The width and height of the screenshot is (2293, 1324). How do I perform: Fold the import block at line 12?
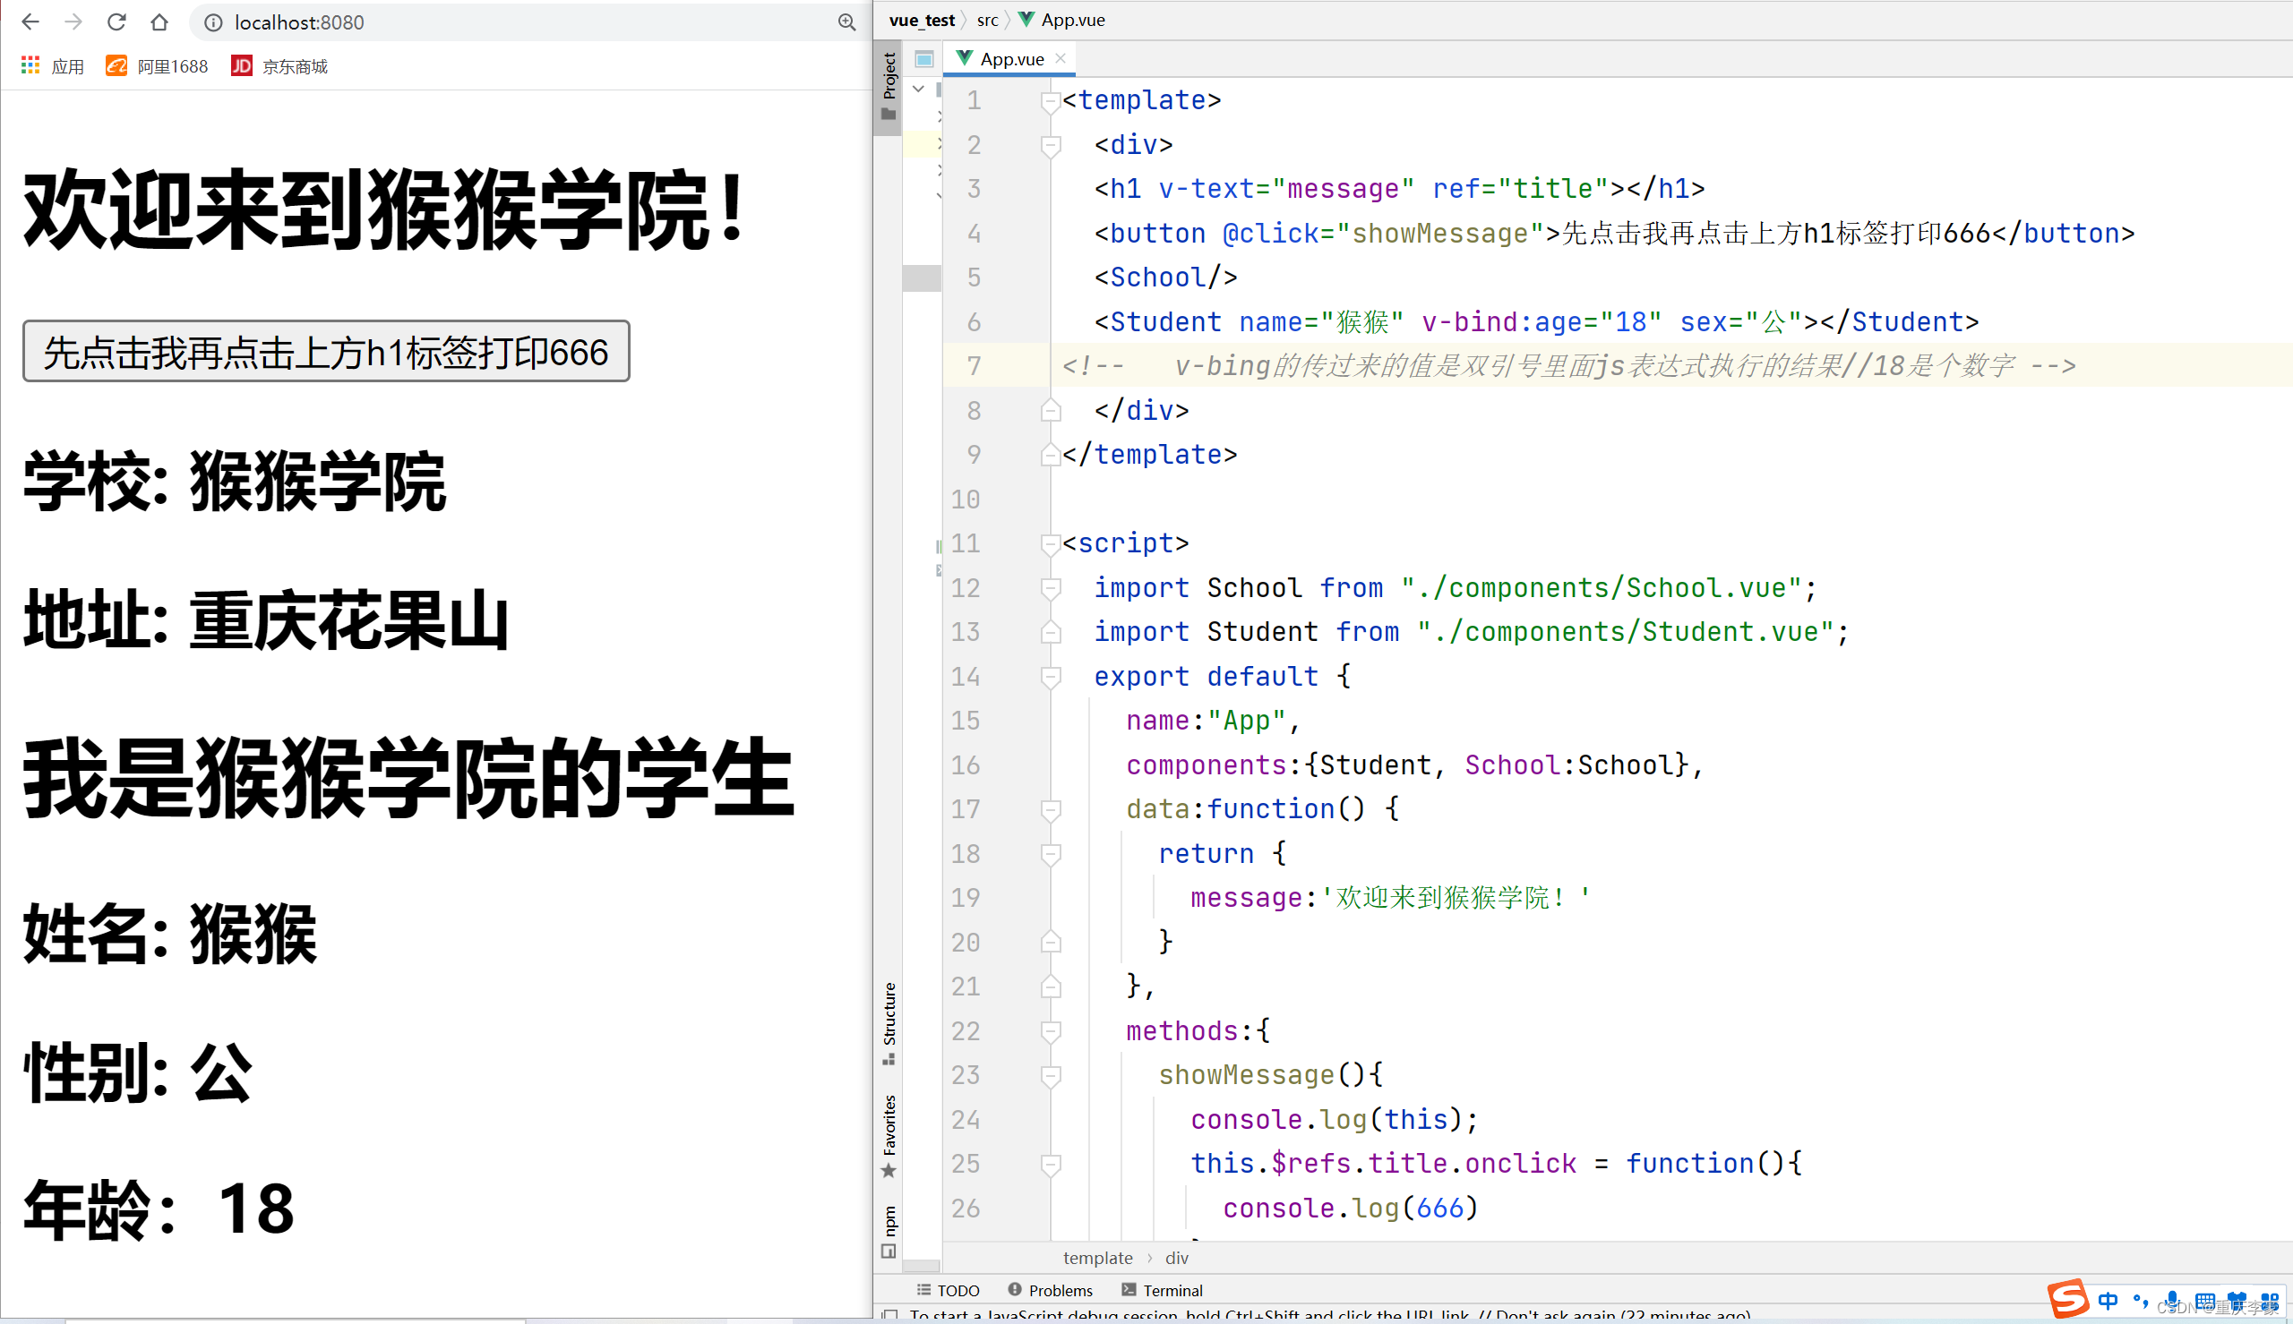click(x=1051, y=587)
